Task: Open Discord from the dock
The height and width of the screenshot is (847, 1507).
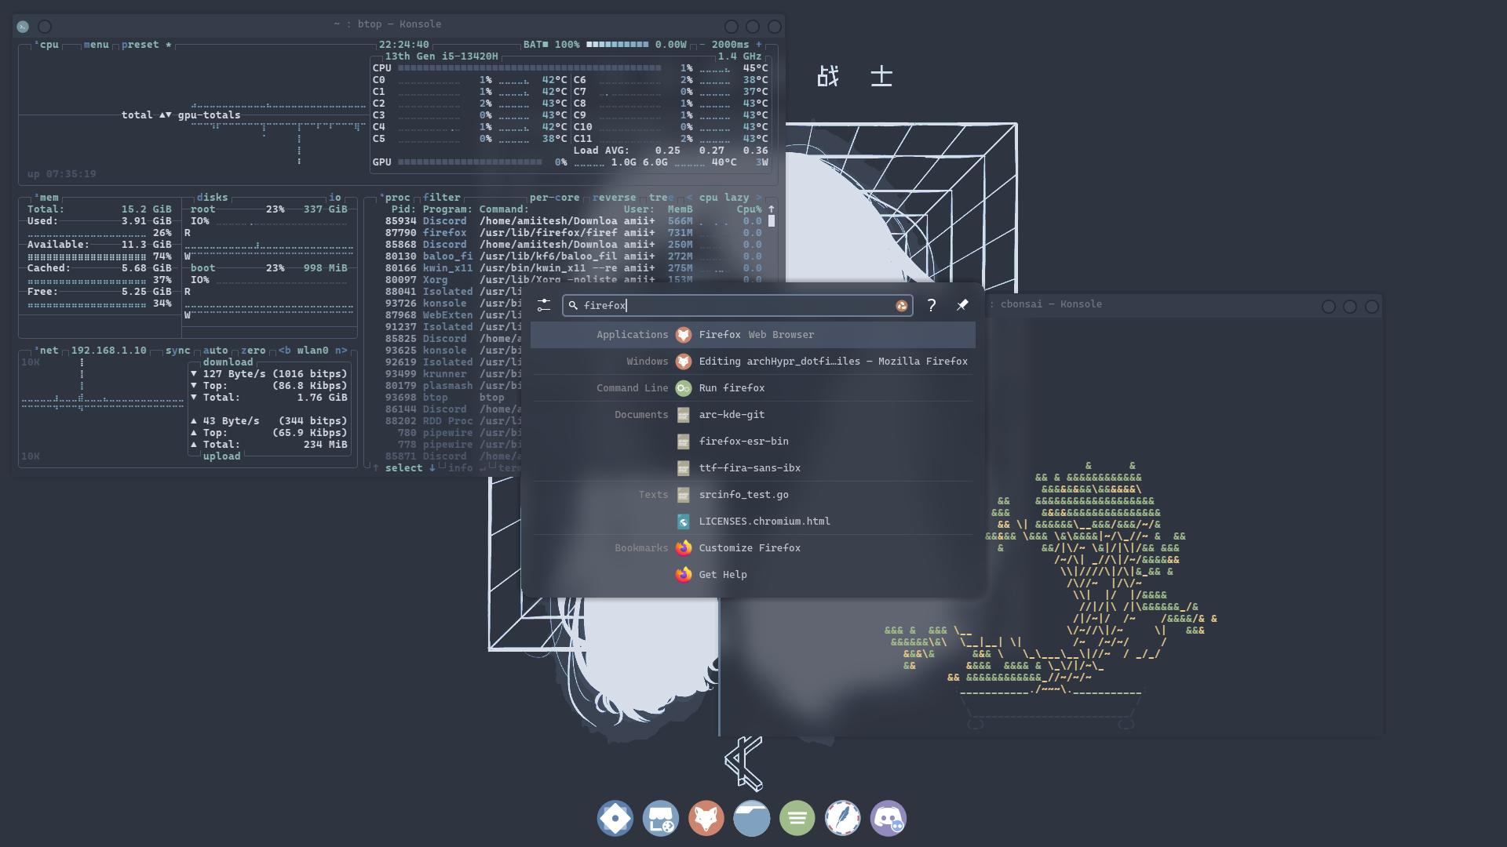Action: 888,819
